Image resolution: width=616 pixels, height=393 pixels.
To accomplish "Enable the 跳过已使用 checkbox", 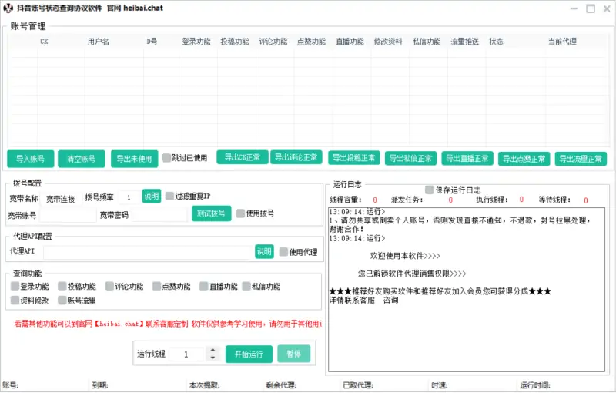I will [166, 158].
